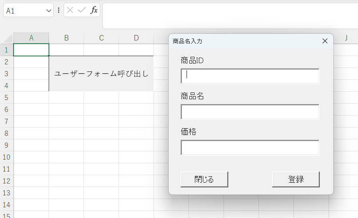Click the 価格 text field
This screenshot has height=218, width=358.
point(250,148)
